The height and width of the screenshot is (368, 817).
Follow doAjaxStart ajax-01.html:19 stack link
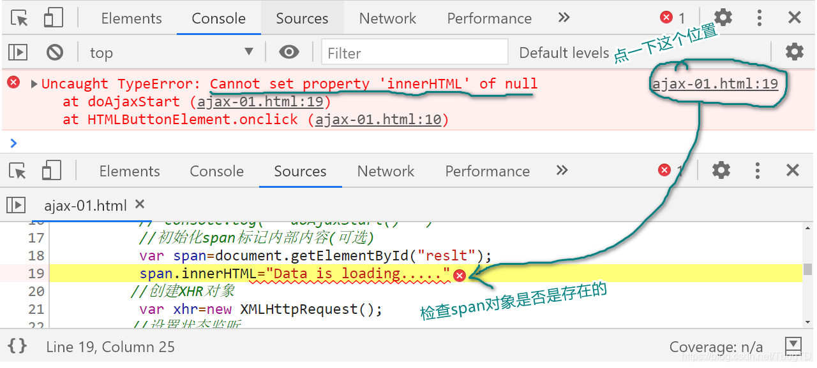pyautogui.click(x=262, y=101)
